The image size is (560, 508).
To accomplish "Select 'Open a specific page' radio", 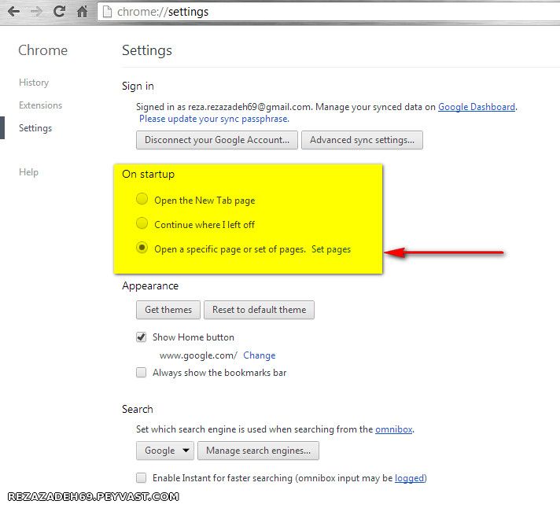I will pos(142,248).
